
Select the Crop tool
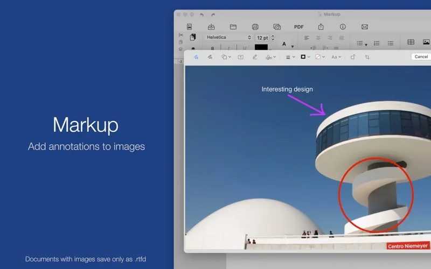point(367,57)
